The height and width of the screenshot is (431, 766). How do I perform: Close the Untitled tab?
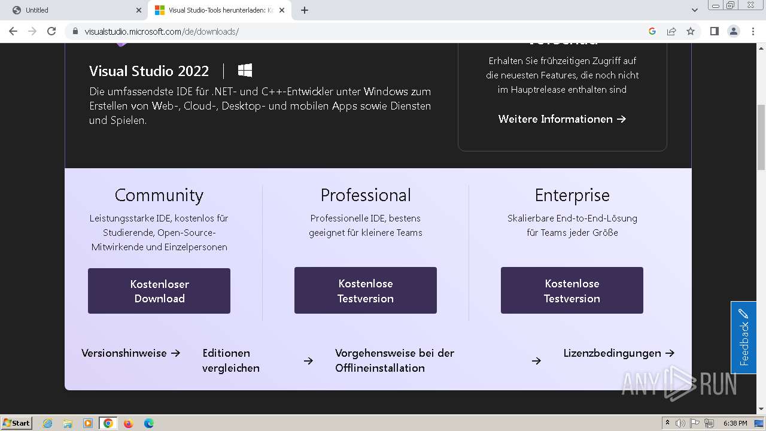point(138,10)
